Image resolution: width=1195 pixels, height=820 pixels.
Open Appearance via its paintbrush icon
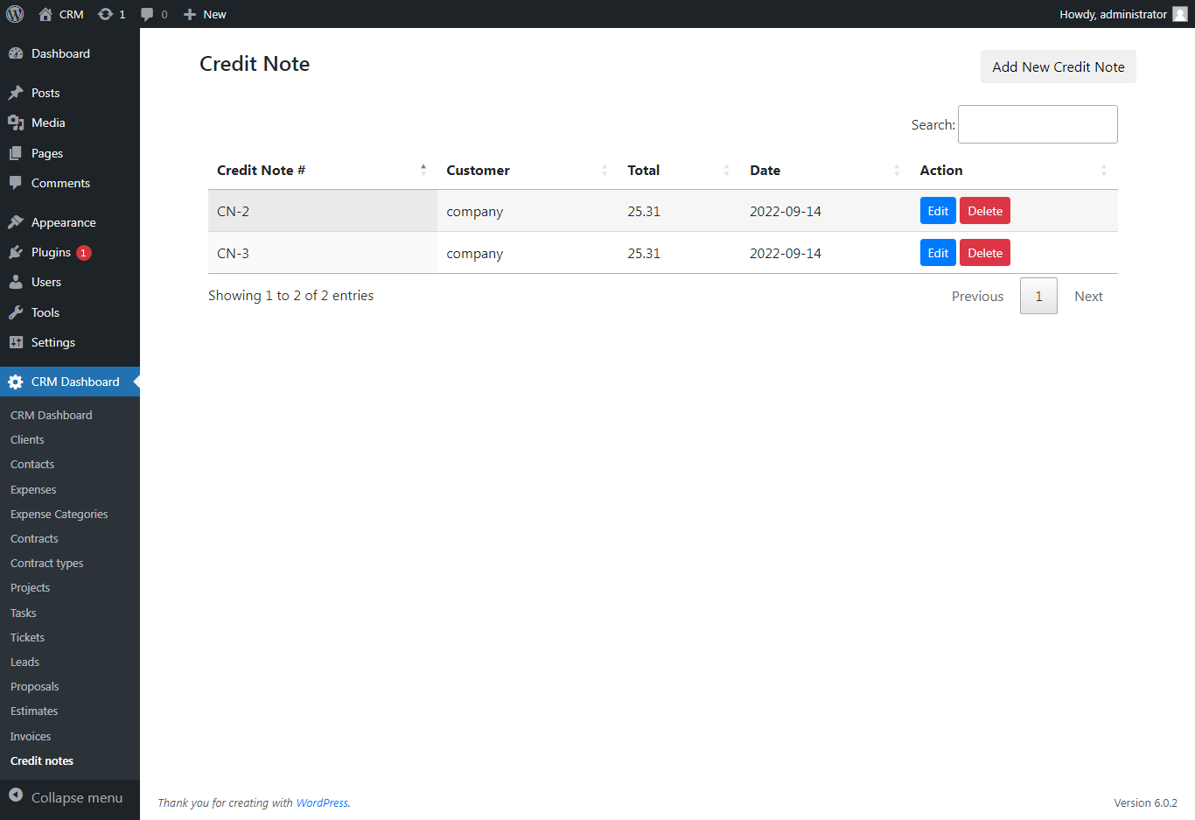click(17, 221)
